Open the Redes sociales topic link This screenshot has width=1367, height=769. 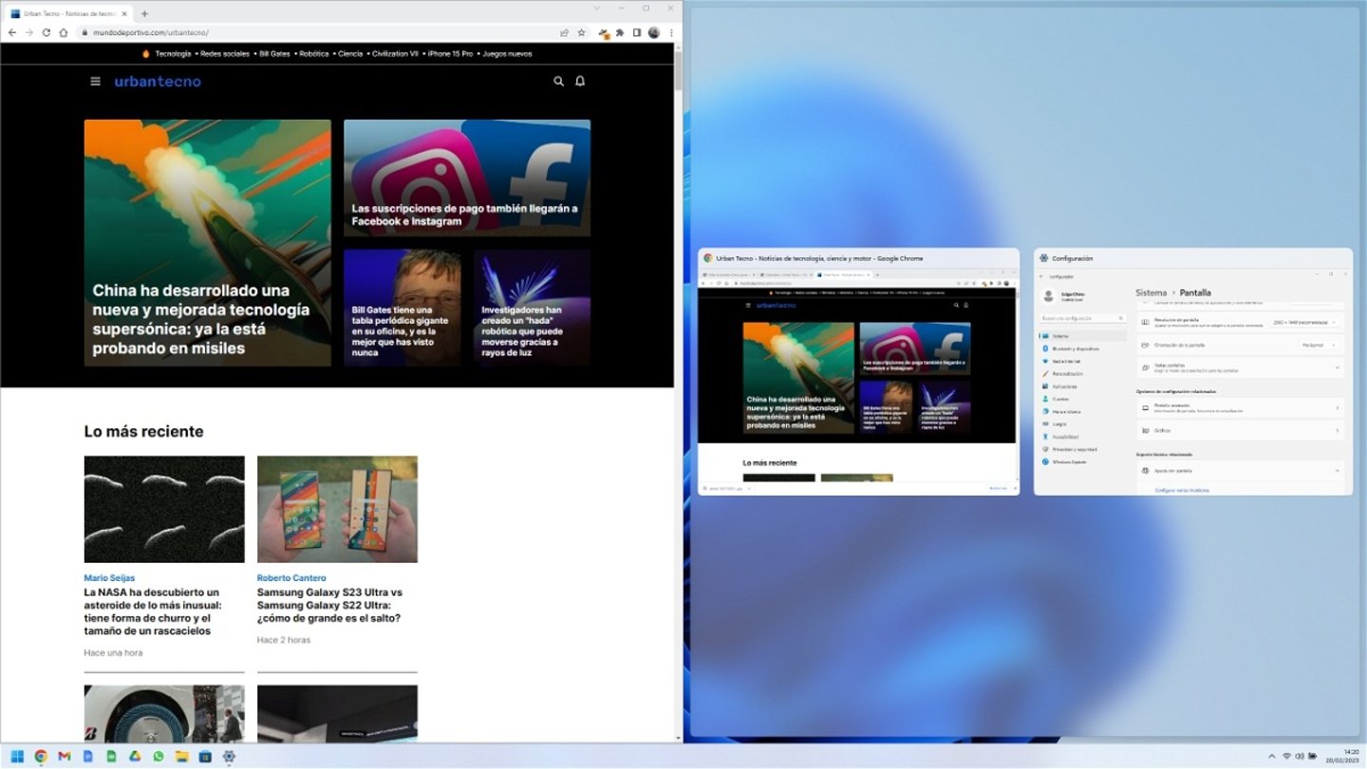225,54
